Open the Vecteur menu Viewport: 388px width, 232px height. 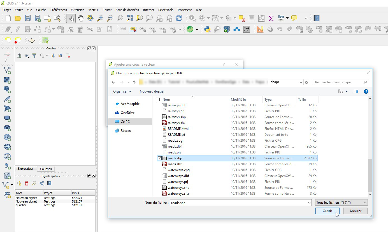pyautogui.click(x=93, y=10)
